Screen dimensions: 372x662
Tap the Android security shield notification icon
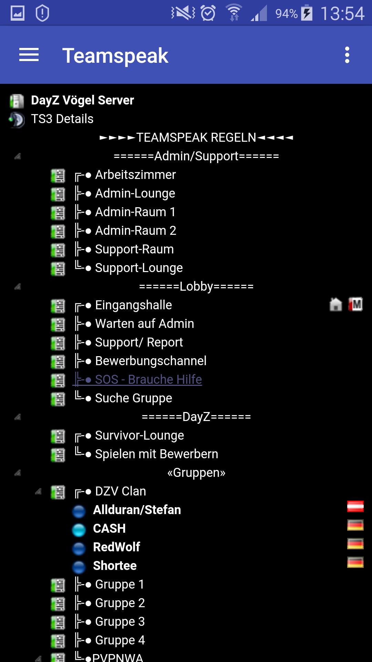pos(42,13)
